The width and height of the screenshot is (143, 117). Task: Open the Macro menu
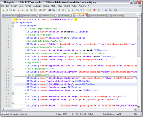[54, 6]
